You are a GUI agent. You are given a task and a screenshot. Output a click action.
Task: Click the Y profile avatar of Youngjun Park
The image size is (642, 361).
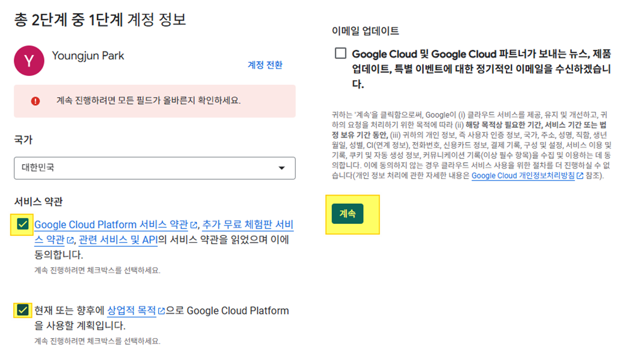29,61
